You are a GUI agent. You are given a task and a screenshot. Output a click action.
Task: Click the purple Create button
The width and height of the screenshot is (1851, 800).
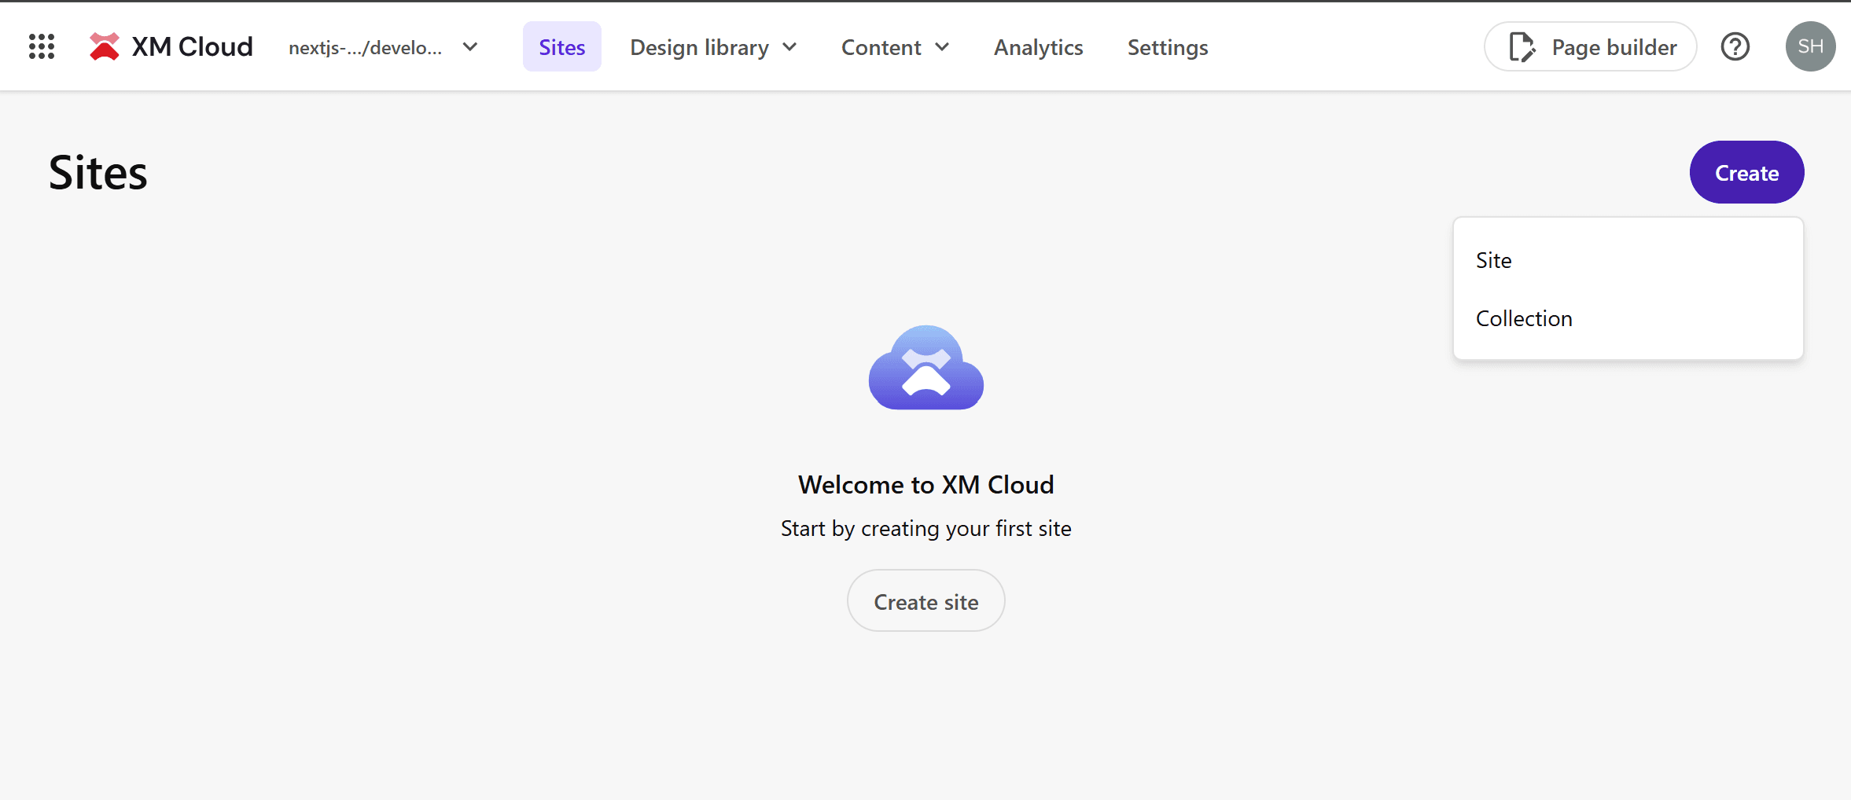coord(1746,172)
